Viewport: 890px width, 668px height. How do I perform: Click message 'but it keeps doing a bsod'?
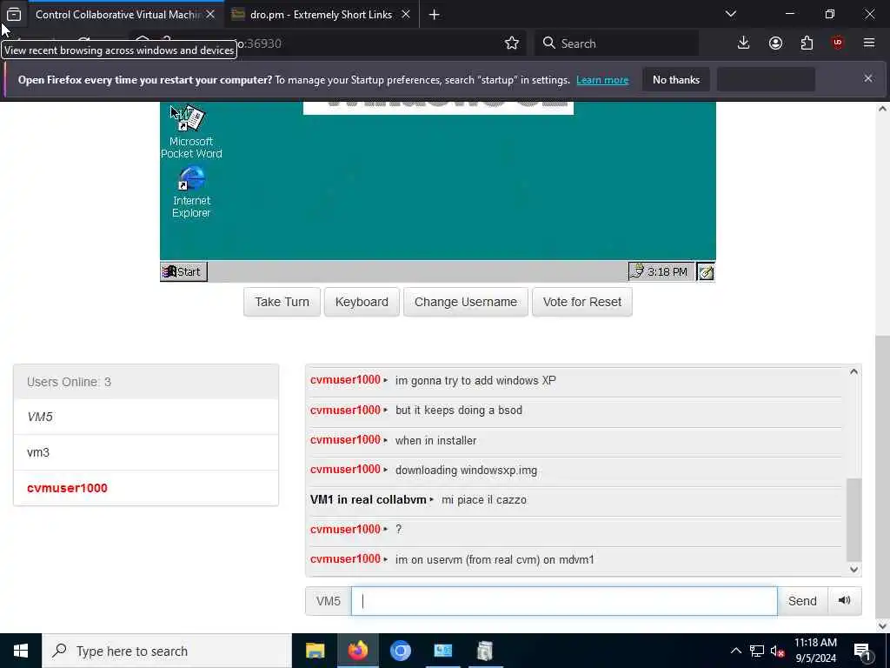point(459,411)
